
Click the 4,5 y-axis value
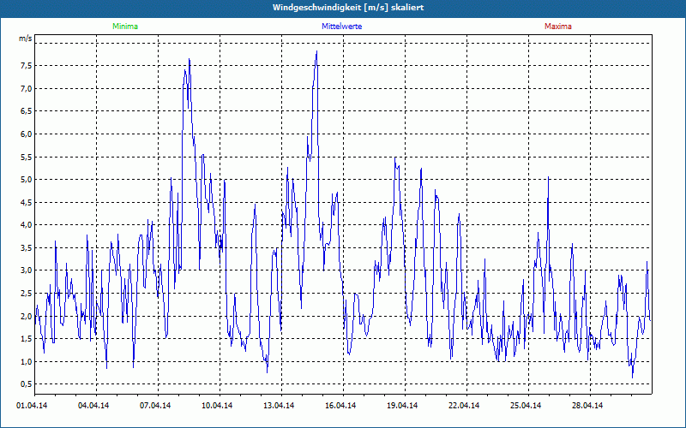(x=27, y=202)
